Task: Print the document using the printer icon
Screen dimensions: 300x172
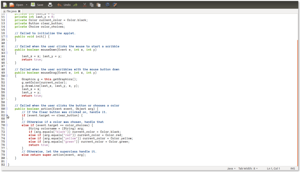Action: 50,5
